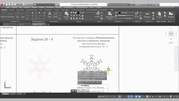The width and height of the screenshot is (179, 101).
Task: Open Свойства слоя layer properties
Action: (66, 15)
